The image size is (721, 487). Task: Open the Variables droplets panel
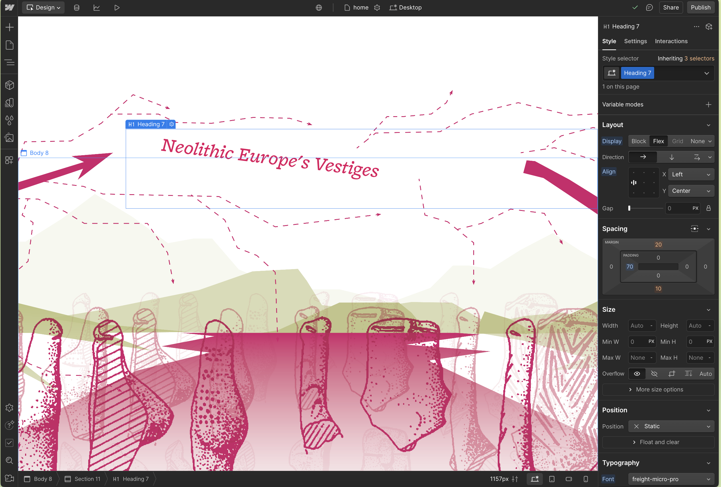tap(9, 120)
